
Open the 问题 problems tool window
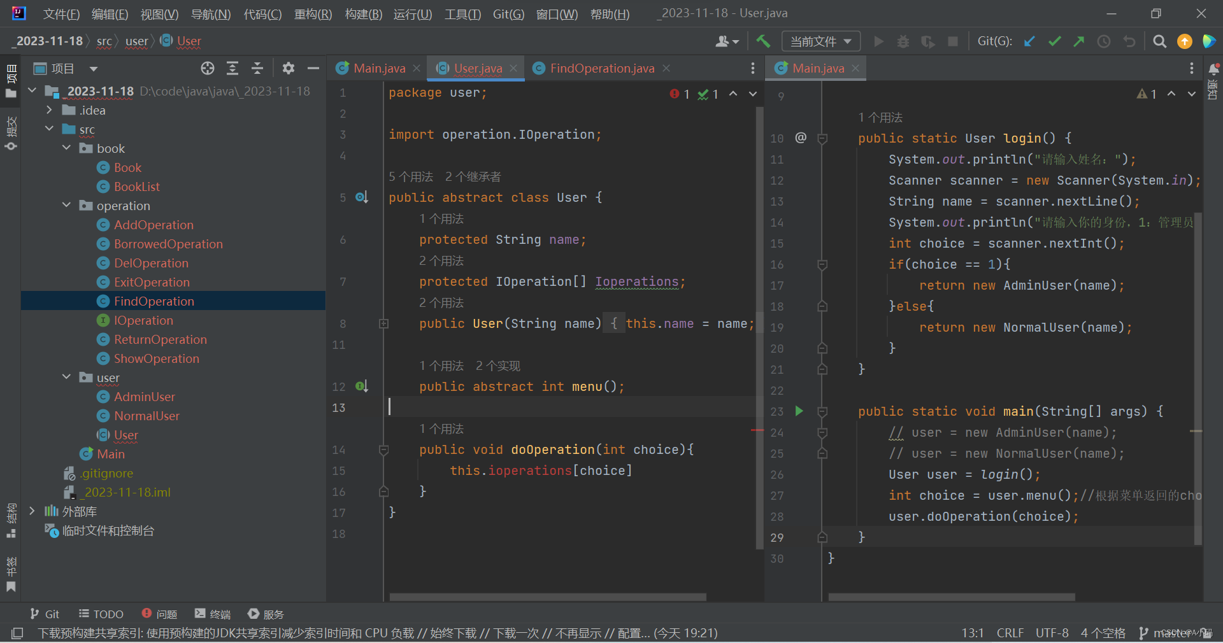pos(159,614)
